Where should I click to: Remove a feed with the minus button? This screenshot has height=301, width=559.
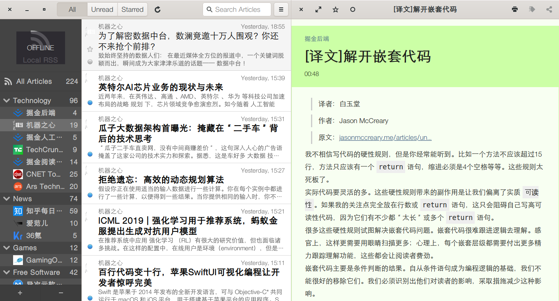pos(61,293)
